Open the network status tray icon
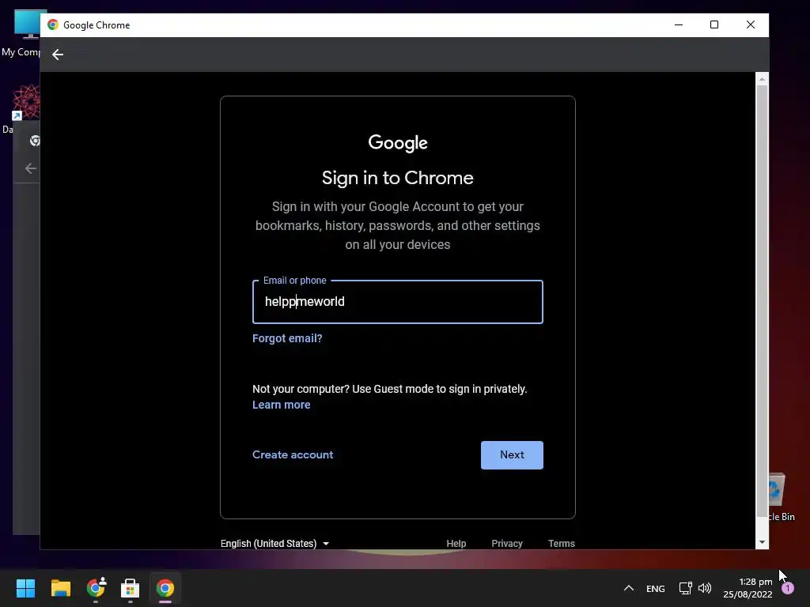 [685, 588]
